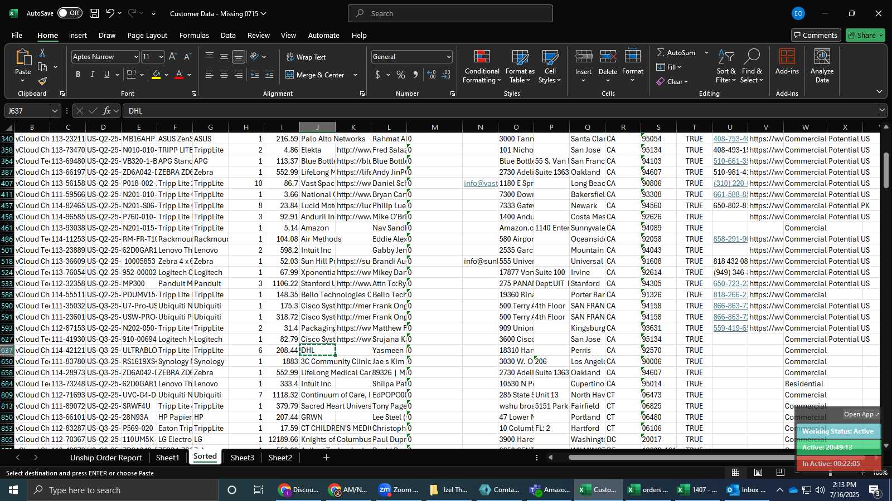Click Increase Decimal icon
The image size is (892, 501).
tap(432, 75)
